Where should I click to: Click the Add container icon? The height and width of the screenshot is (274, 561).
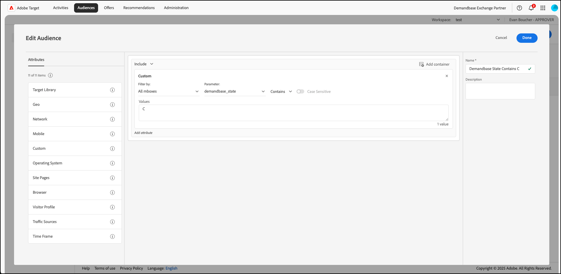[421, 64]
